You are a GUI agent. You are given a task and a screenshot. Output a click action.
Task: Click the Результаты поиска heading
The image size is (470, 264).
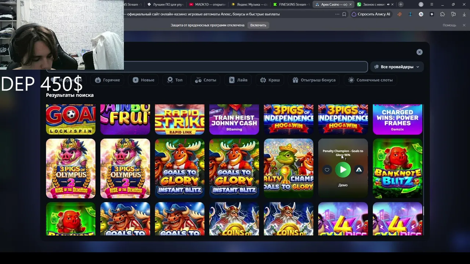(x=70, y=95)
